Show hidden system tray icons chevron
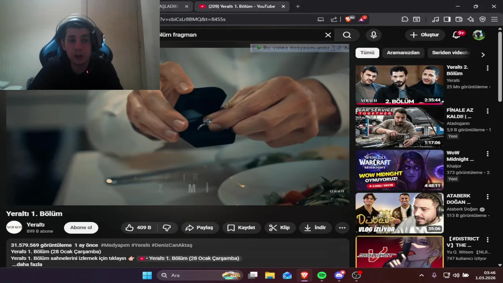The image size is (503, 283). [422, 275]
